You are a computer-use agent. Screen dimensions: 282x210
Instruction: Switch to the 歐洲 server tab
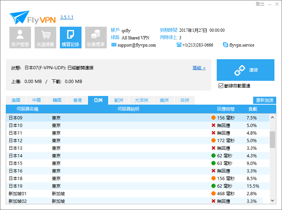[119, 100]
